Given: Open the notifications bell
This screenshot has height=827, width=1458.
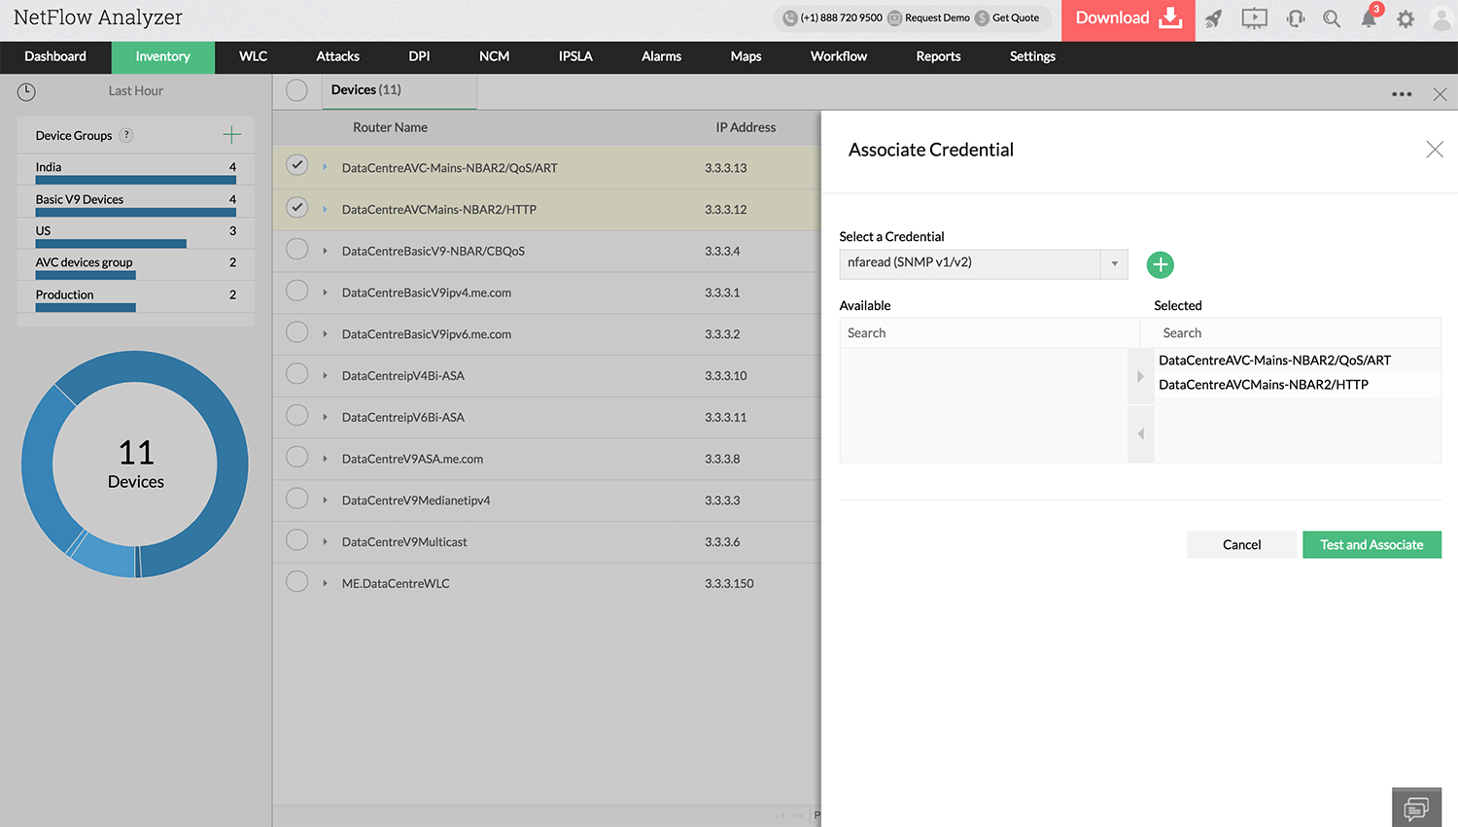Looking at the screenshot, I should coord(1369,18).
